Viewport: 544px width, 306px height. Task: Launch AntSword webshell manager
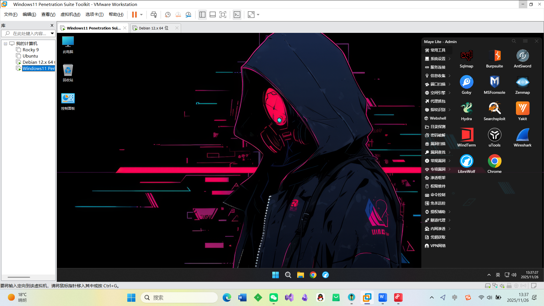coord(522,56)
